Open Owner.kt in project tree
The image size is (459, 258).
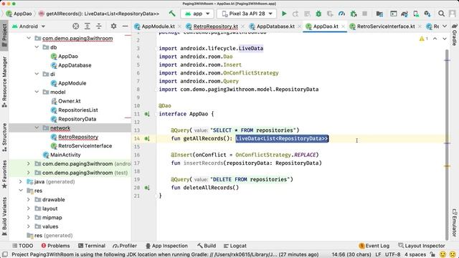coord(66,101)
